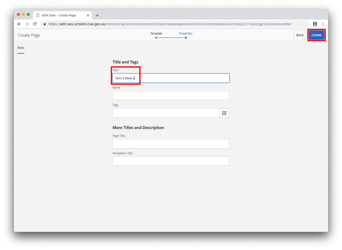Select the AEM Sites - Create Page tab

point(63,15)
